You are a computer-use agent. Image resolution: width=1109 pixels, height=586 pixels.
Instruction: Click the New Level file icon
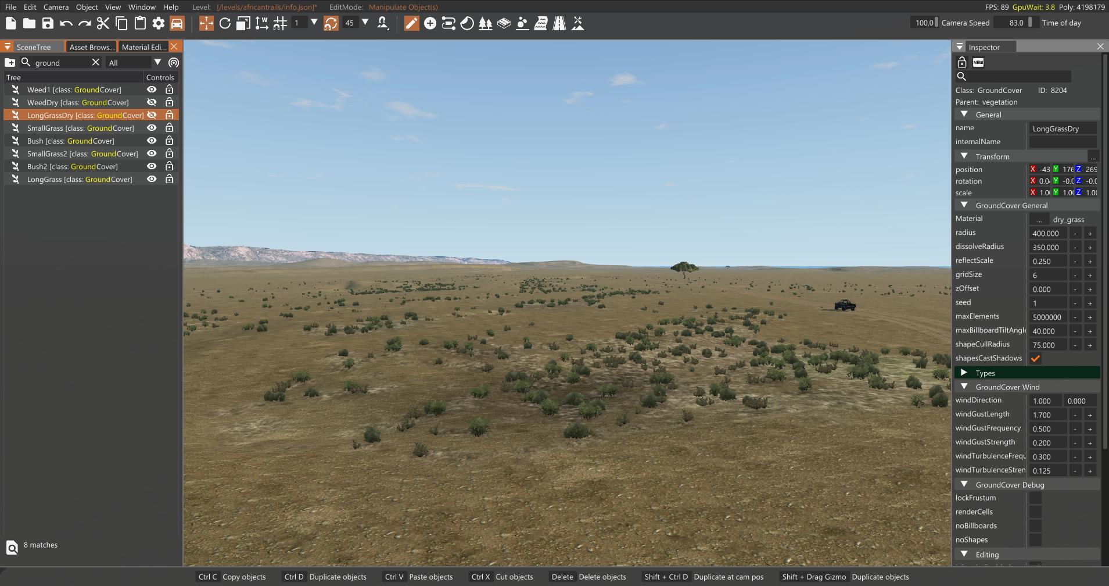pos(10,23)
